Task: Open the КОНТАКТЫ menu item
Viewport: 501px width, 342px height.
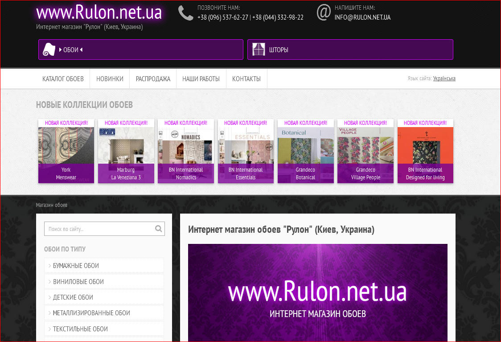Action: pyautogui.click(x=246, y=78)
